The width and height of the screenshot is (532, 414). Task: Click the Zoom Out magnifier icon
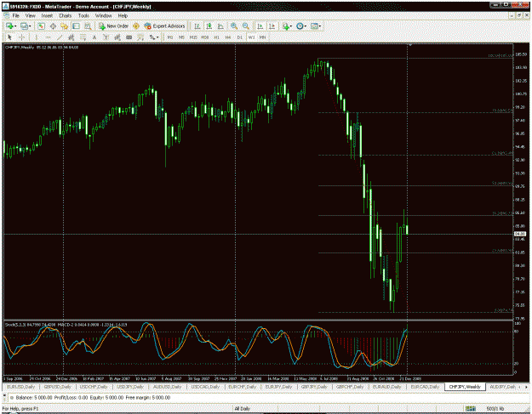[246, 26]
